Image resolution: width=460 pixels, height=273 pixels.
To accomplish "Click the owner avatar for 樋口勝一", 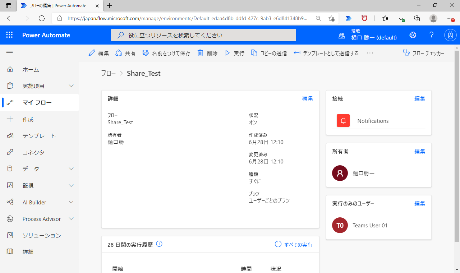I will click(x=340, y=173).
